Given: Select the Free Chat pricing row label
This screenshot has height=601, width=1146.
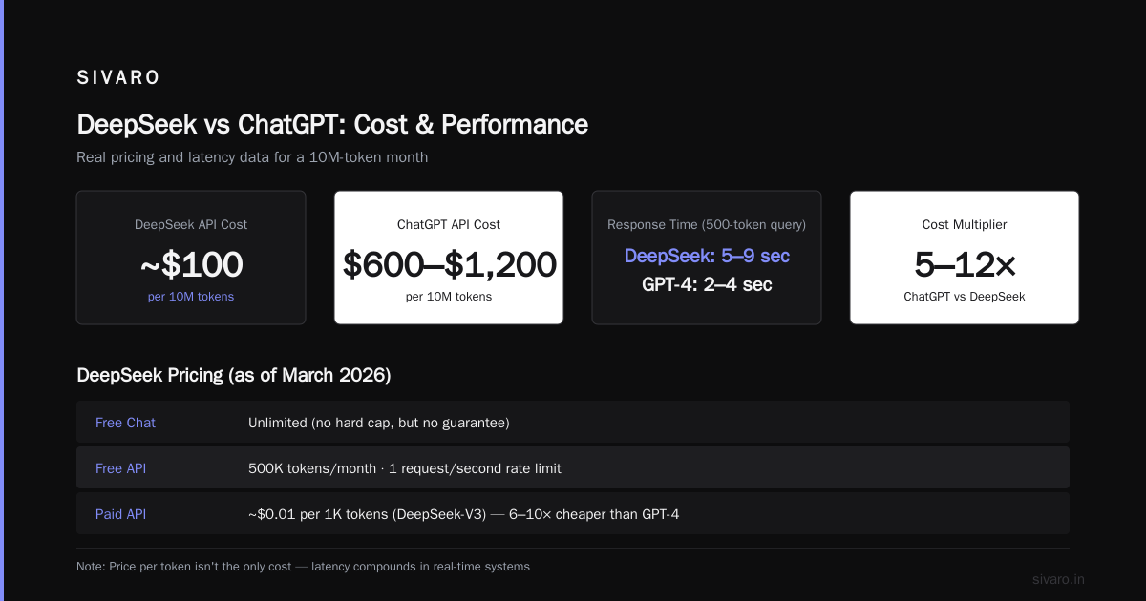Looking at the screenshot, I should pyautogui.click(x=125, y=423).
